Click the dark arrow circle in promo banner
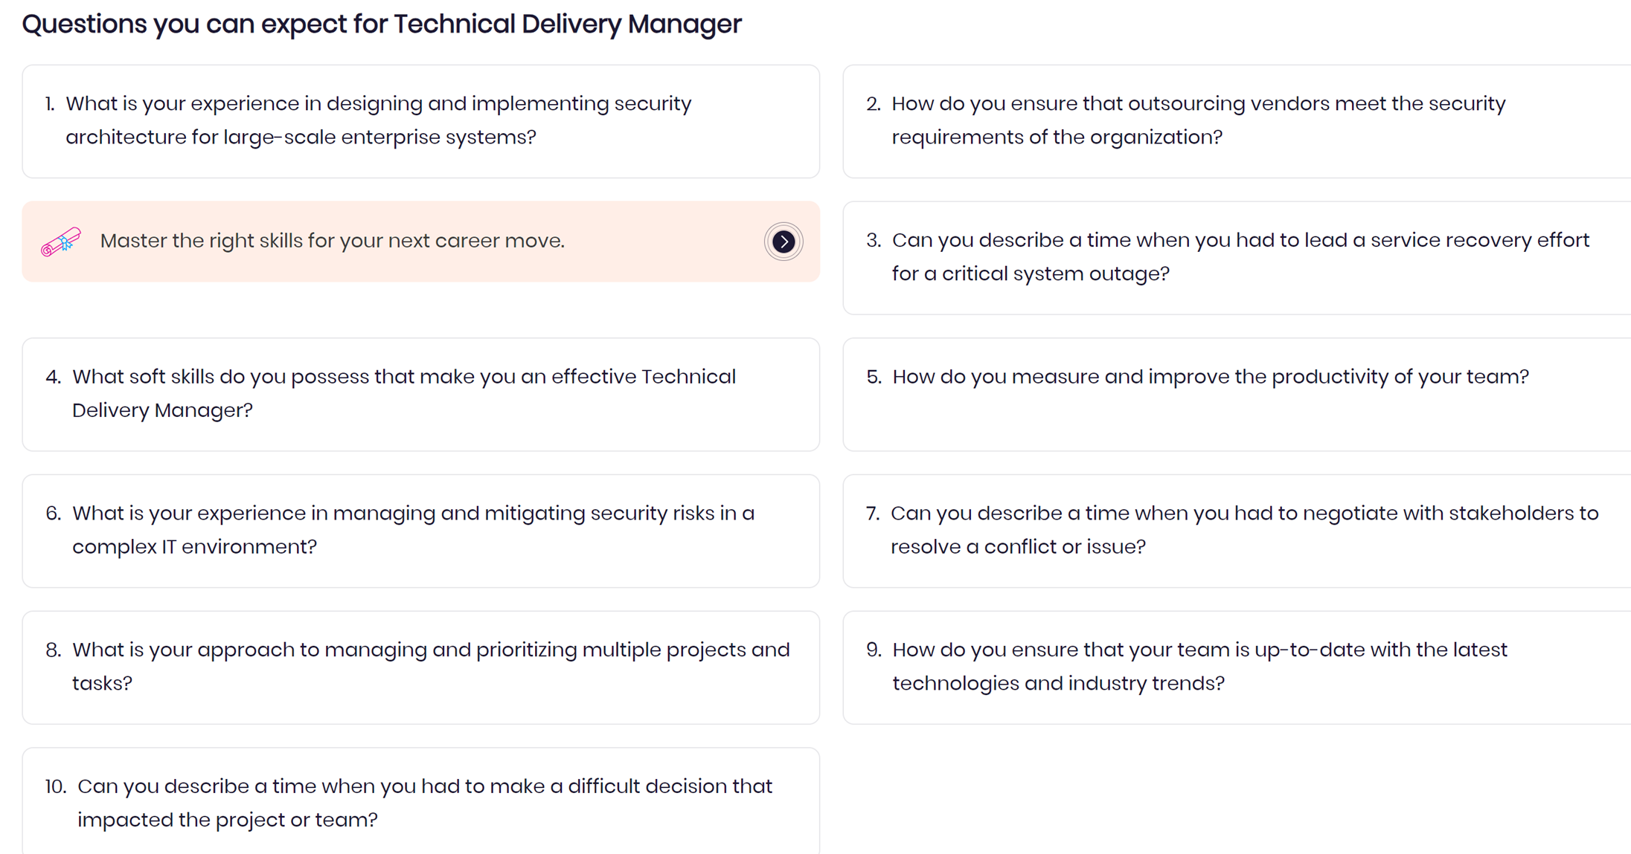 coord(783,242)
